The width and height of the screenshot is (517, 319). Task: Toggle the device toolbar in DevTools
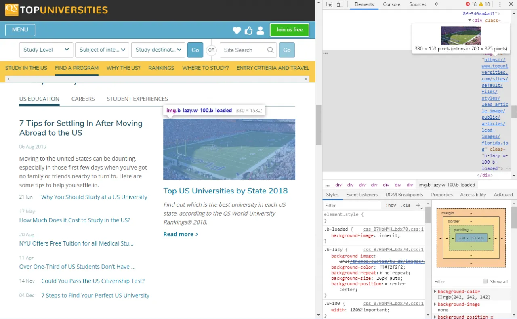click(340, 4)
